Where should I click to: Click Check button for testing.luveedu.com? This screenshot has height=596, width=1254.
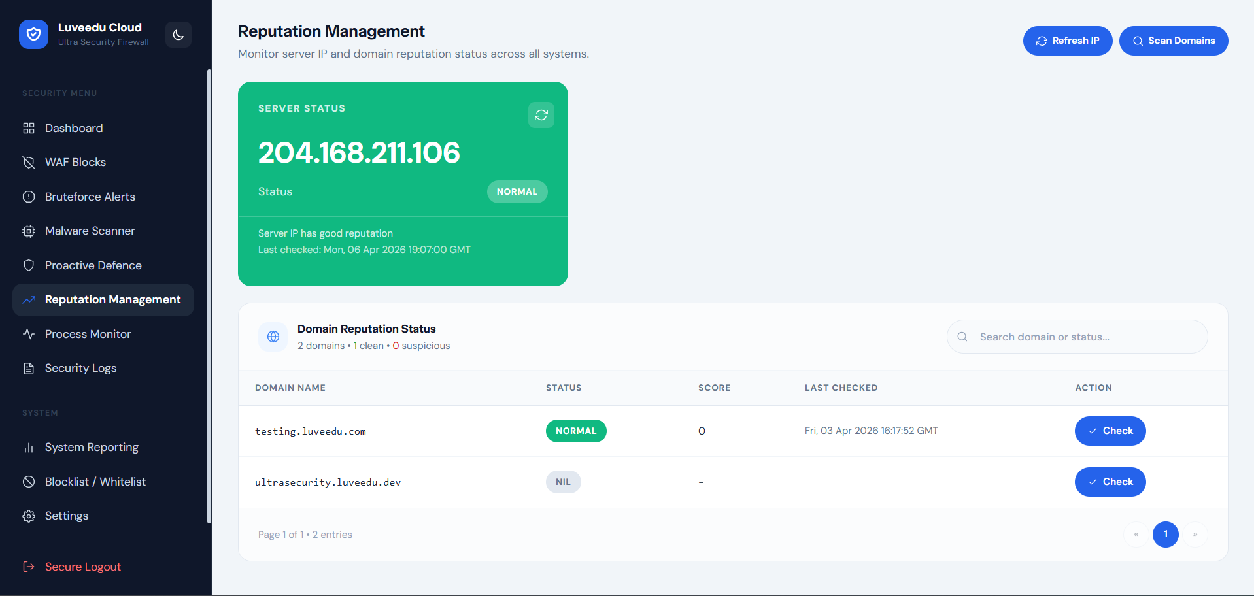1110,431
